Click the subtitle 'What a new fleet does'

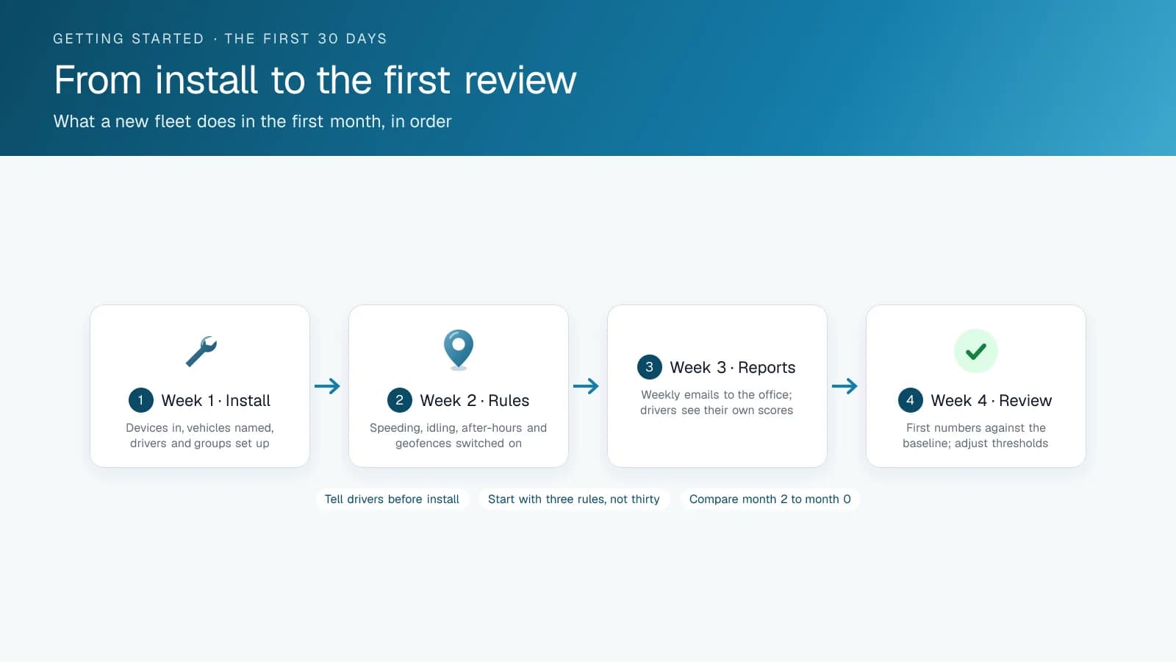pyautogui.click(x=253, y=121)
